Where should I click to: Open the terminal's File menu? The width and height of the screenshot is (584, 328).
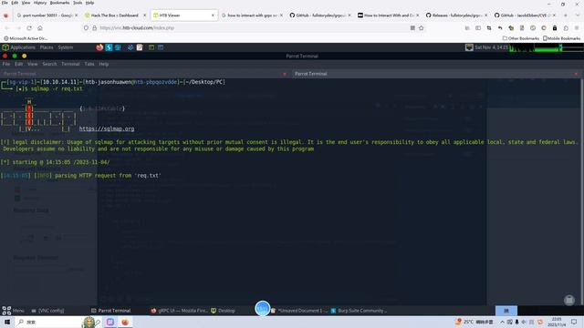pyautogui.click(x=6, y=64)
